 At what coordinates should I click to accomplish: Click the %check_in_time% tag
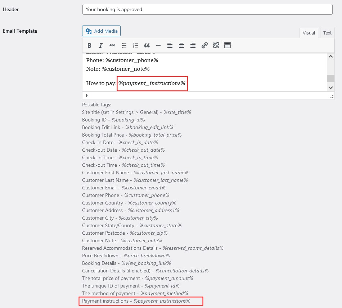138,157
